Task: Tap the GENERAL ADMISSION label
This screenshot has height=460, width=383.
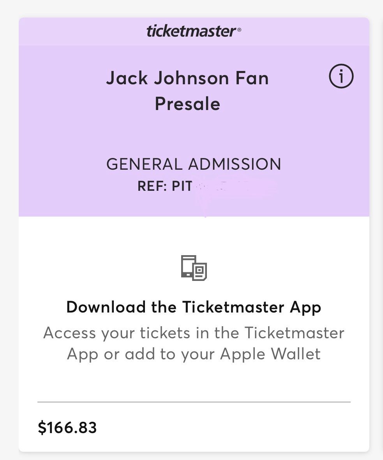Action: (x=194, y=164)
